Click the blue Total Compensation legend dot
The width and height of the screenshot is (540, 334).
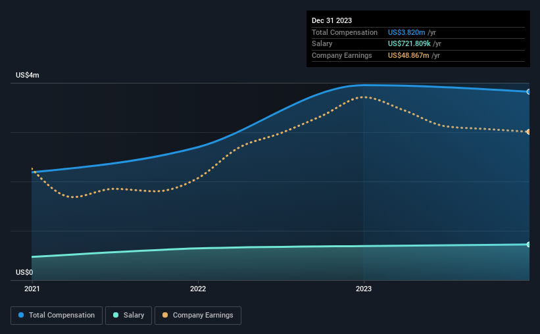point(21,315)
